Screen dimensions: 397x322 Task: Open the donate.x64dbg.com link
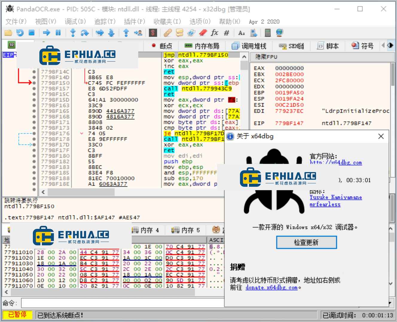coord(271,287)
